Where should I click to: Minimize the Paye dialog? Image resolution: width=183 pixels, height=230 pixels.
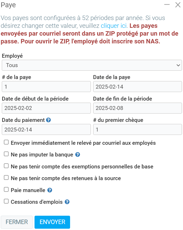pos(167,5)
